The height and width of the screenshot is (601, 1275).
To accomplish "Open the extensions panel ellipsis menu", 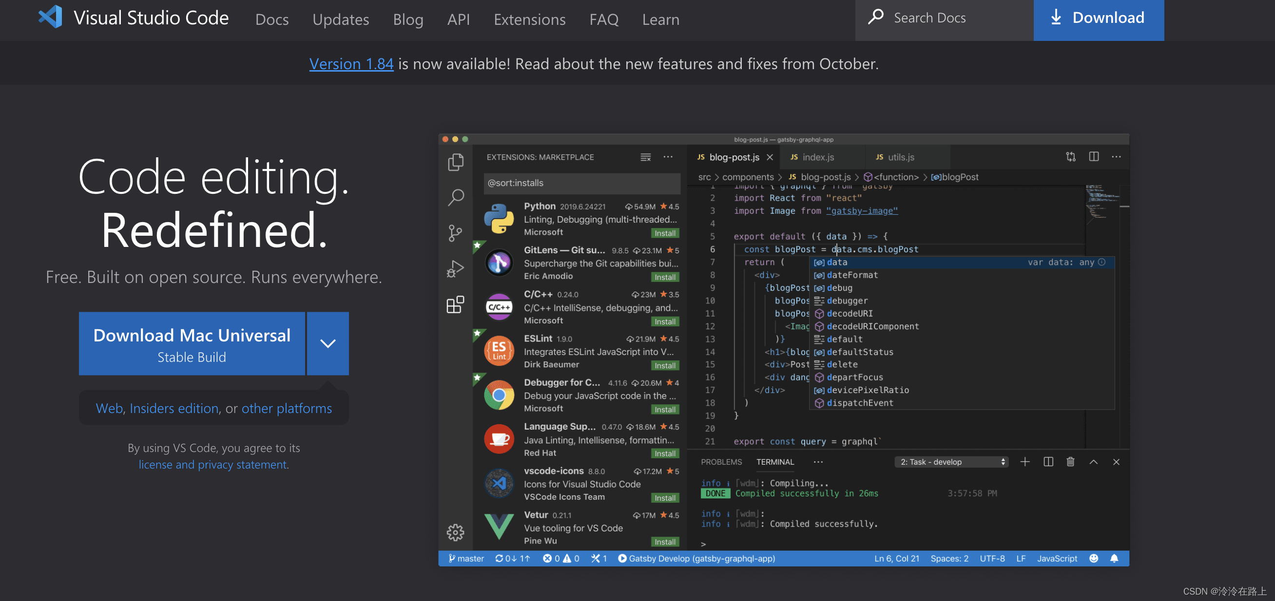I will tap(668, 157).
